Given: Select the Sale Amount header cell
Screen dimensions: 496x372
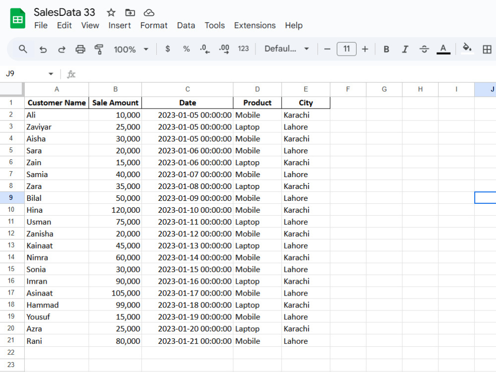Looking at the screenshot, I should click(115, 103).
